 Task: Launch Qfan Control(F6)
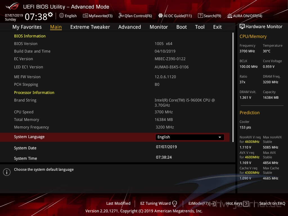click(135, 16)
